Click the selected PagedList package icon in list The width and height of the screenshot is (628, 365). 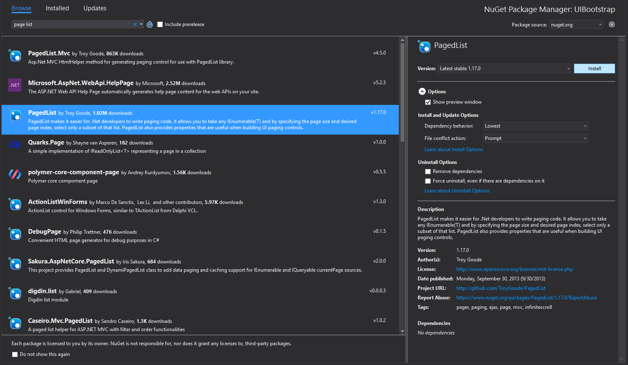click(x=15, y=115)
